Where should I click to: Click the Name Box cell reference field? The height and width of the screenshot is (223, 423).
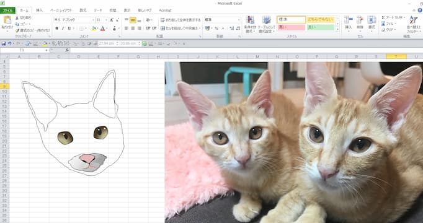24,50
